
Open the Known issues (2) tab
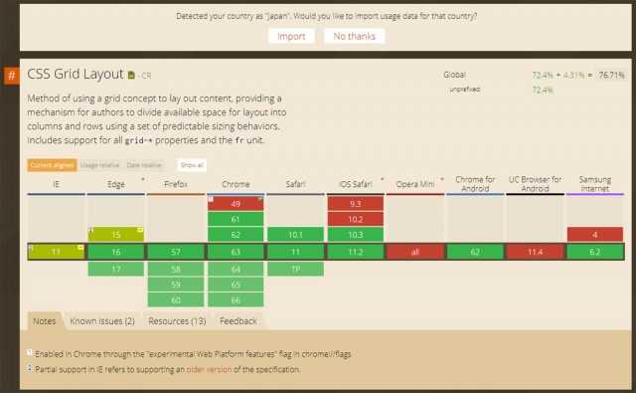coord(101,321)
